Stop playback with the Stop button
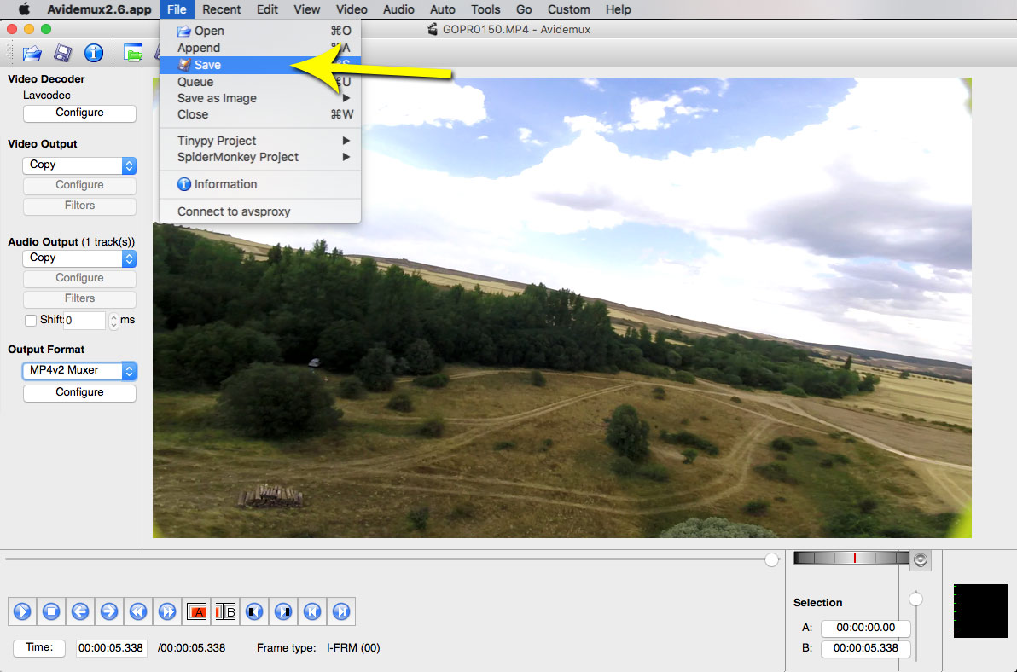Image resolution: width=1017 pixels, height=672 pixels. (51, 611)
